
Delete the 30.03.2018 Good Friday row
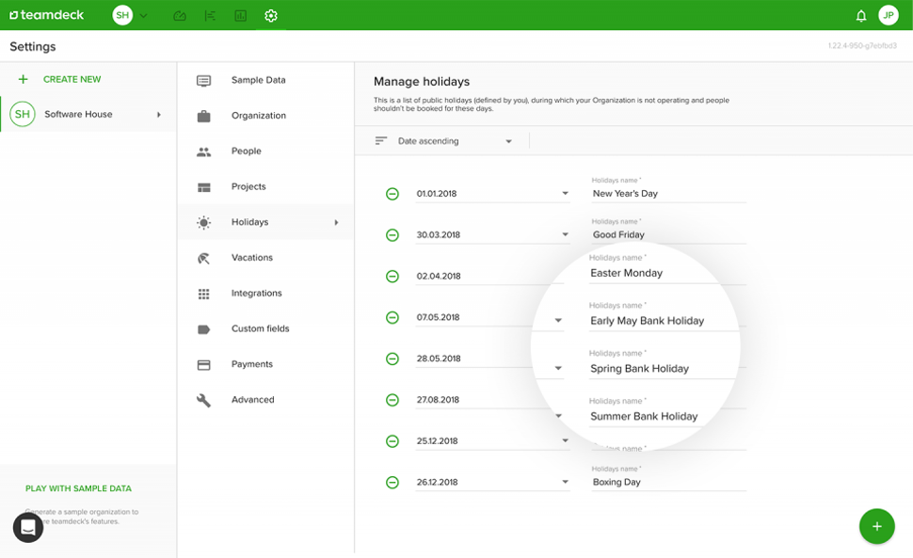tap(392, 235)
